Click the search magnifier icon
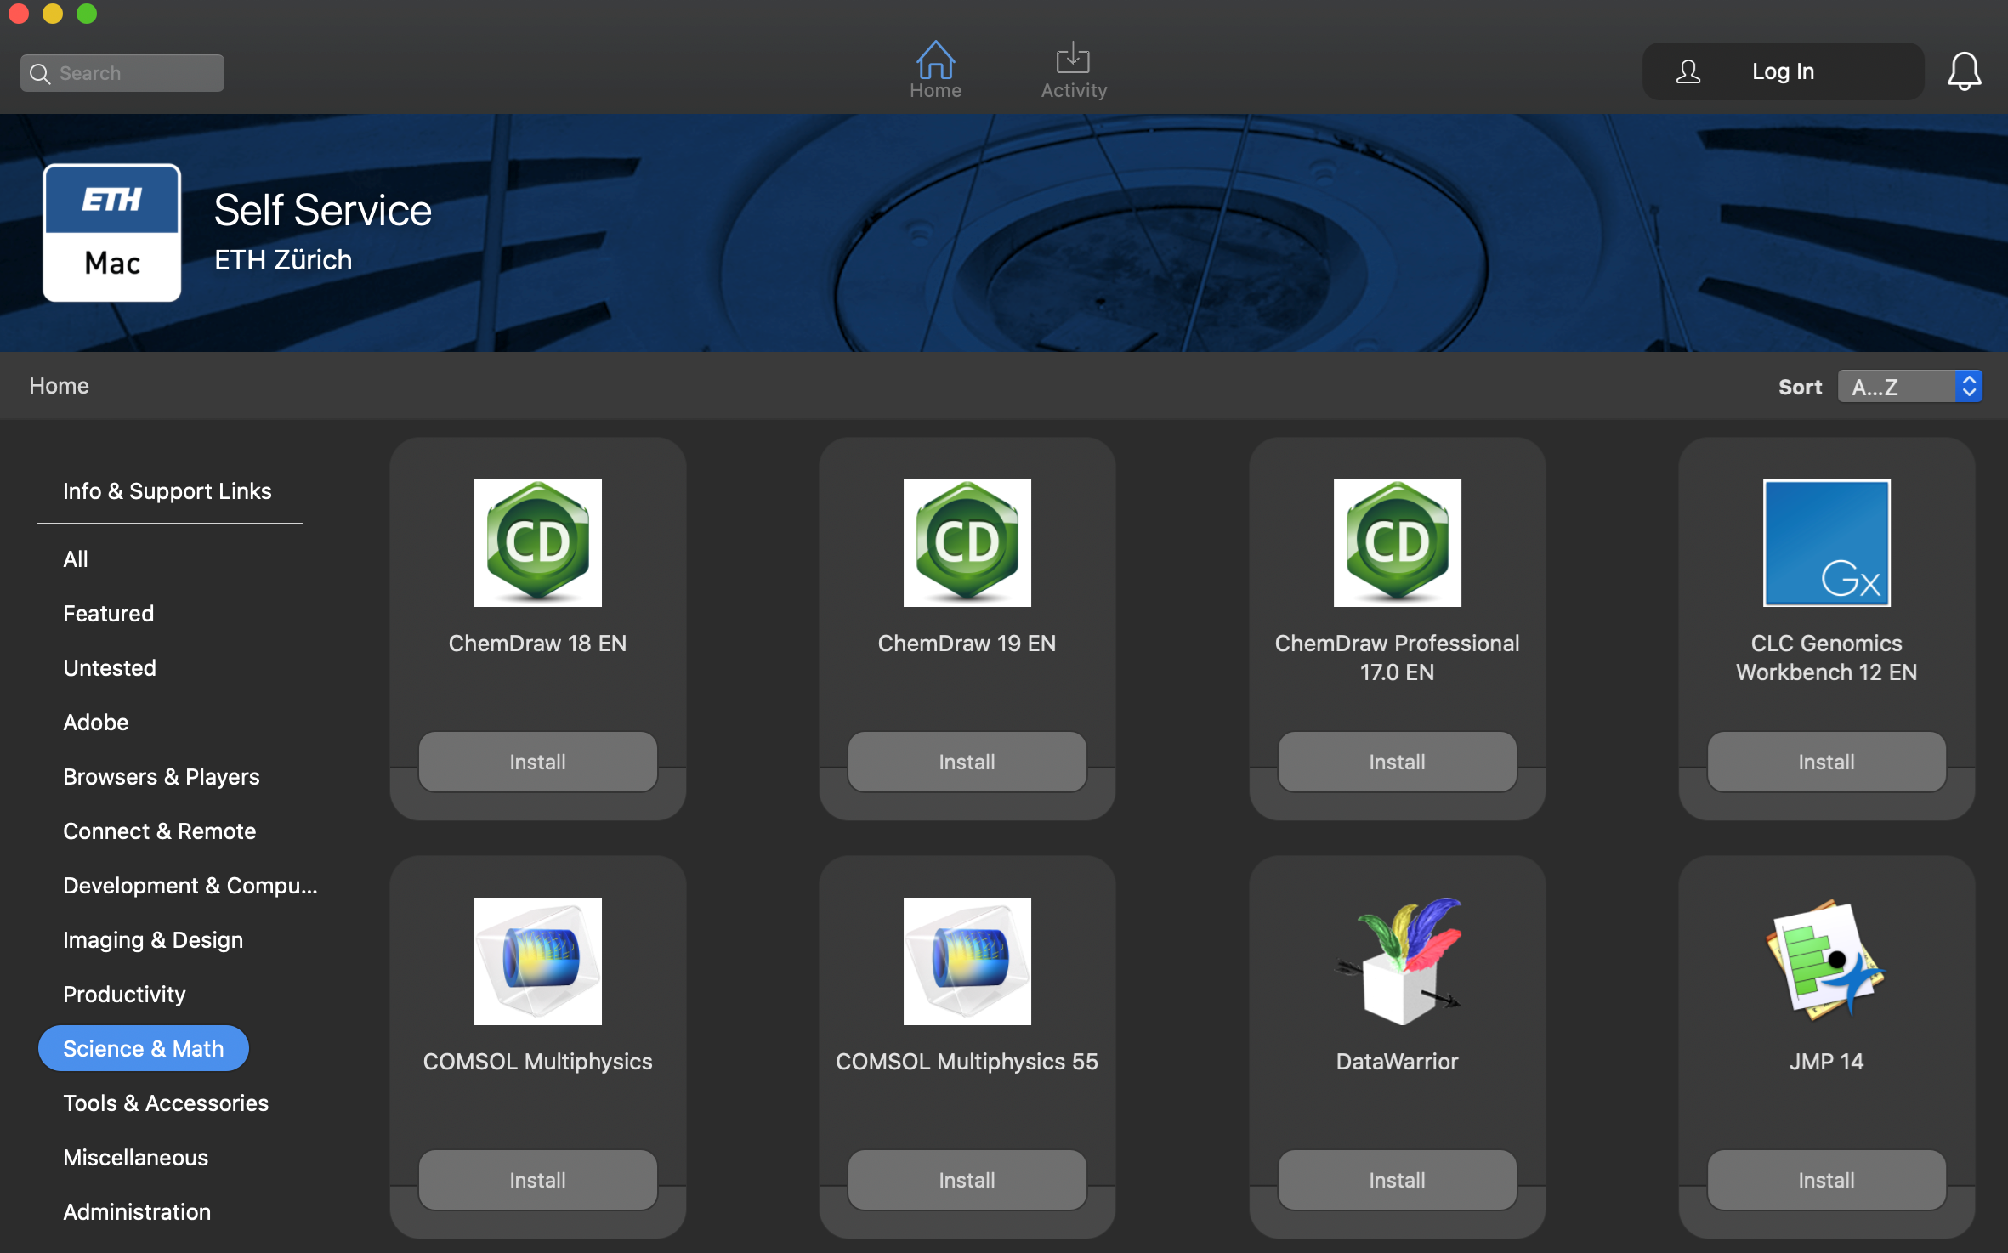2008x1253 pixels. coord(39,73)
